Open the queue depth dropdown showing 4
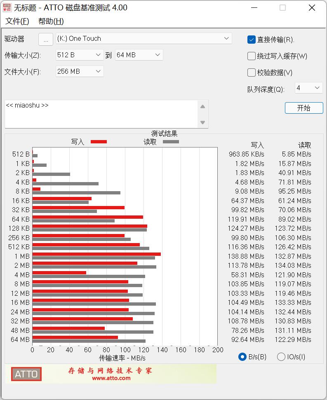Viewport: 327px width, 400px height. (x=308, y=88)
